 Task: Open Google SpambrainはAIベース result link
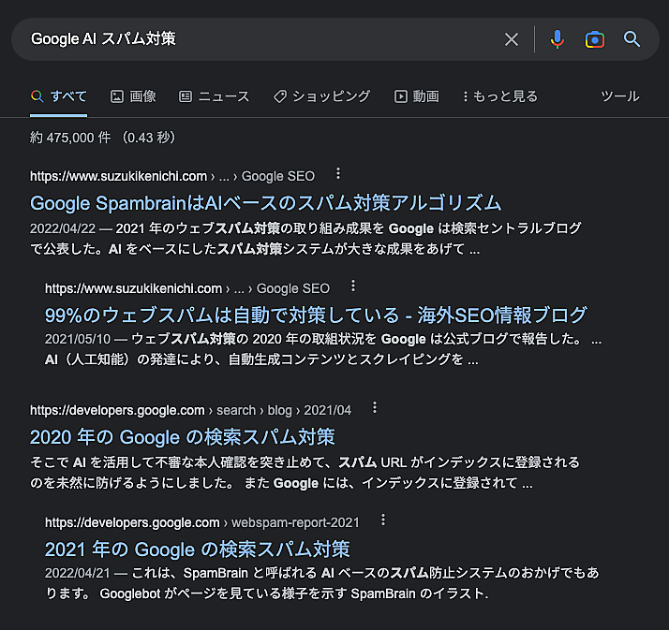tap(266, 202)
